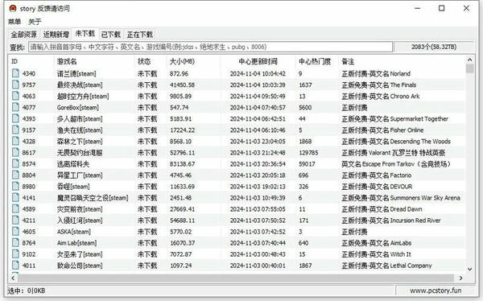This screenshot has height=301, width=483.
Task: Click the file icon for ID 4393
Action: (15, 118)
